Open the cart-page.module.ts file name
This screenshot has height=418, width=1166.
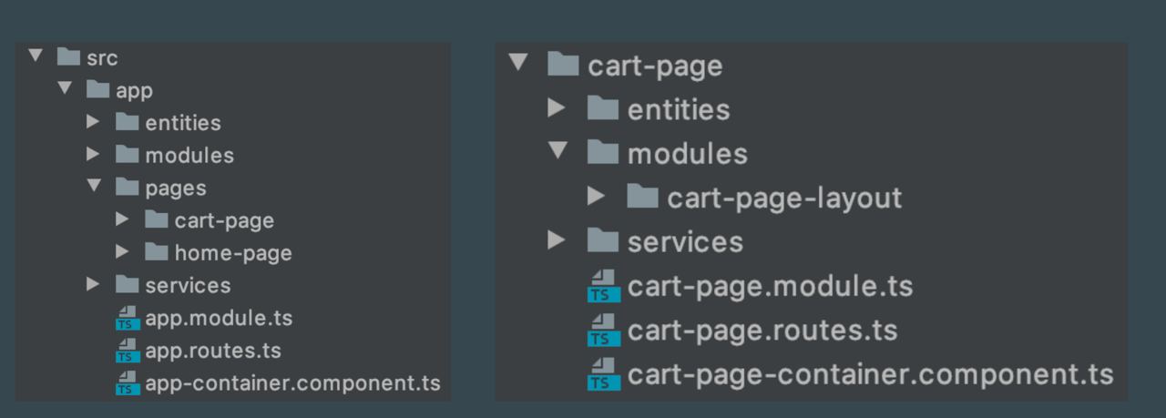[x=770, y=286]
